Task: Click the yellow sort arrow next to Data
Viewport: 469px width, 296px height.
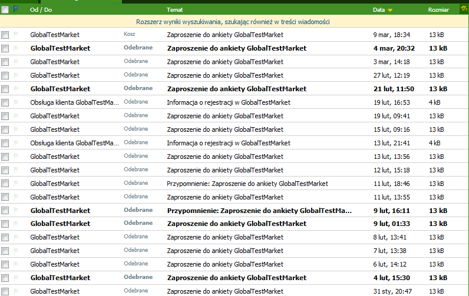Action: (x=390, y=10)
